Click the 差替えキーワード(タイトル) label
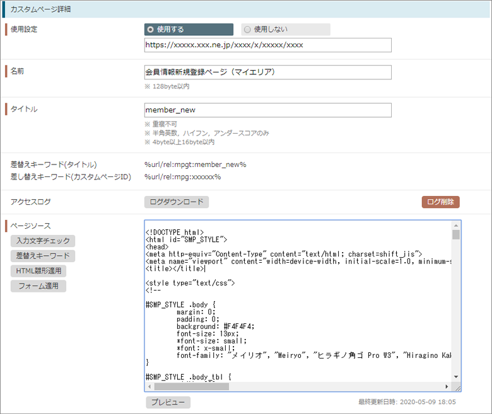The width and height of the screenshot is (492, 414). [x=54, y=164]
